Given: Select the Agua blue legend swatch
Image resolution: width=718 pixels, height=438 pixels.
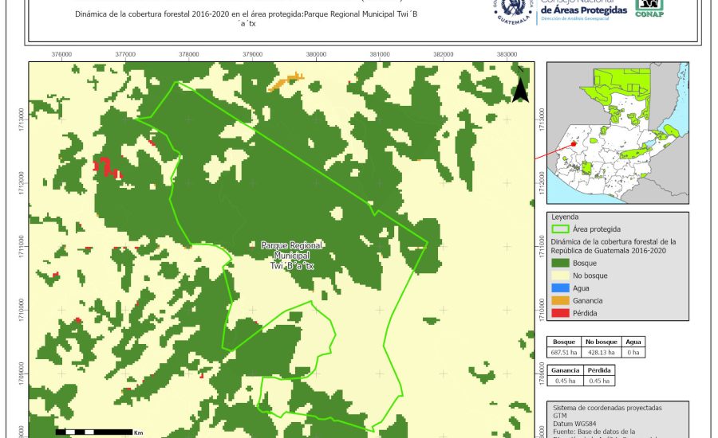Looking at the screenshot, I should pos(561,287).
